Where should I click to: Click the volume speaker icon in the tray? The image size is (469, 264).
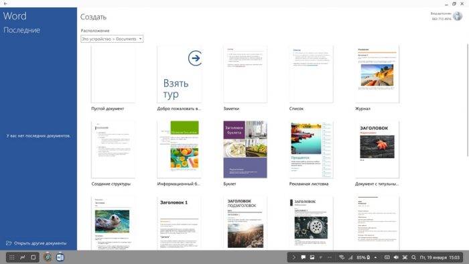tap(396, 257)
